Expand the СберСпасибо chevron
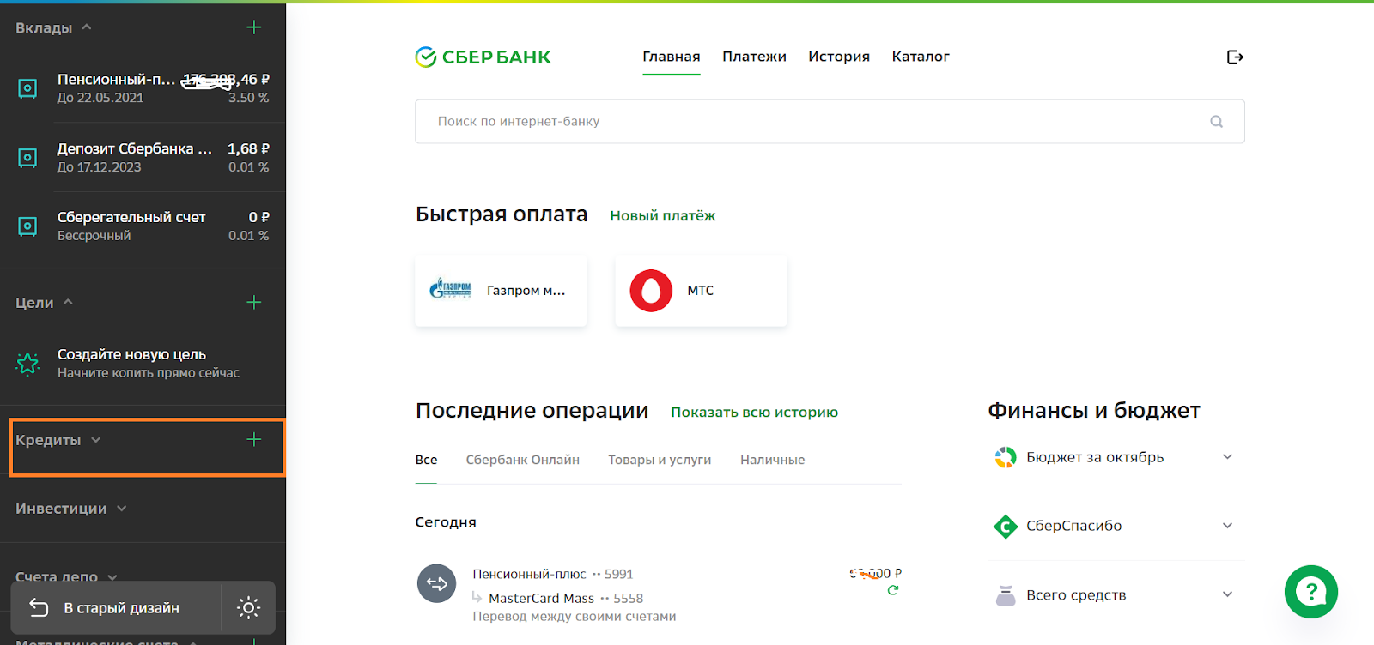Viewport: 1374px width, 645px height. pyautogui.click(x=1228, y=526)
